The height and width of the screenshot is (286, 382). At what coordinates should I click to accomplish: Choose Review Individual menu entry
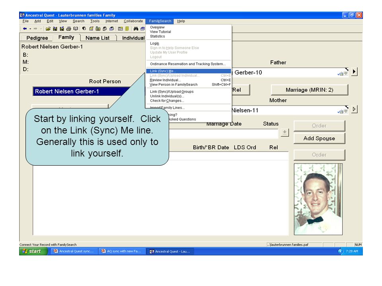click(x=189, y=80)
